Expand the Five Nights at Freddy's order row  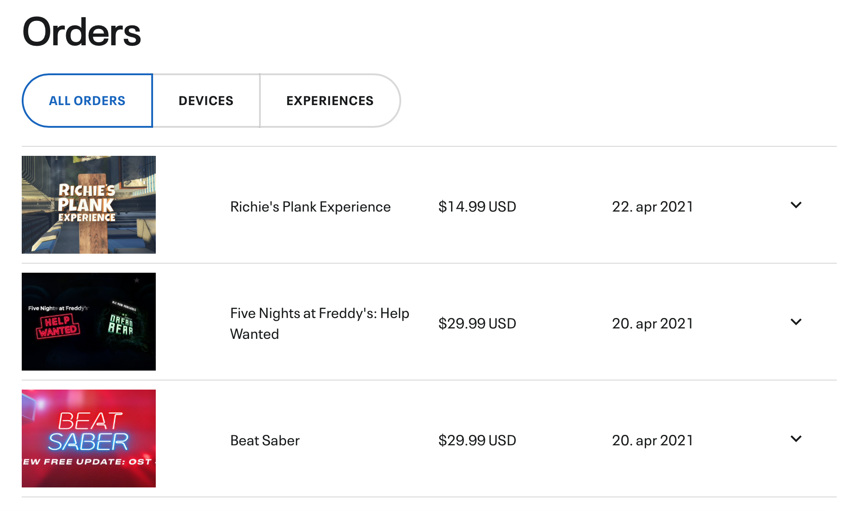coord(796,322)
